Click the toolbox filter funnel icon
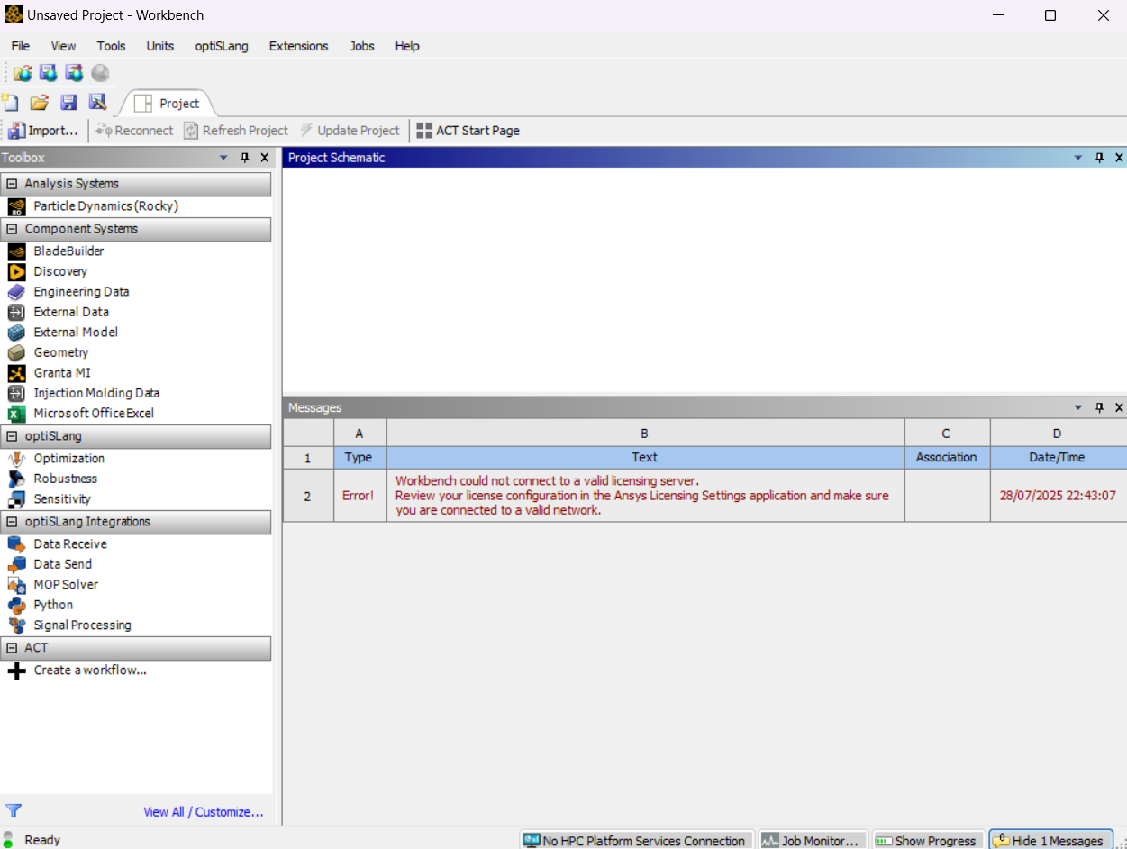This screenshot has height=849, width=1127. pyautogui.click(x=14, y=810)
